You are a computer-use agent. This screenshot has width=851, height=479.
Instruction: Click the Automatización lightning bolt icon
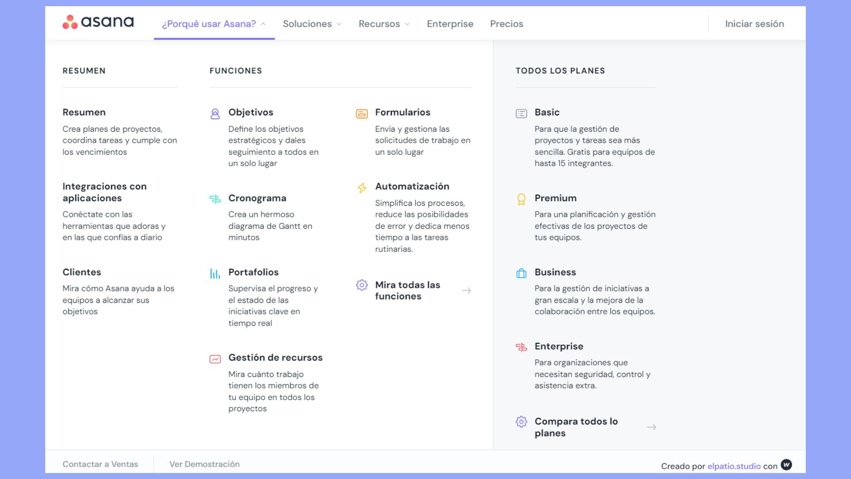pos(362,188)
